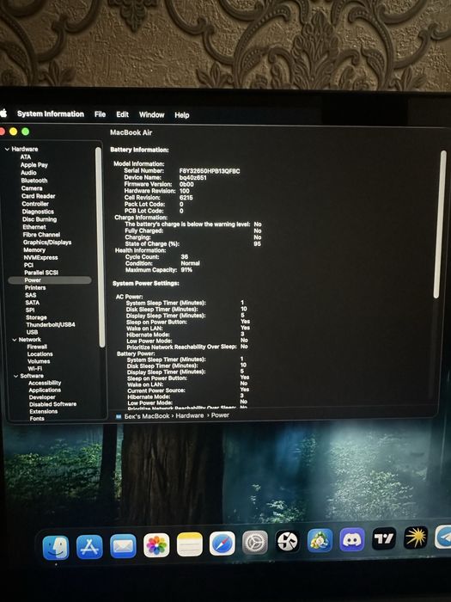Open the System Information app menu
The height and width of the screenshot is (602, 451).
[x=51, y=114]
